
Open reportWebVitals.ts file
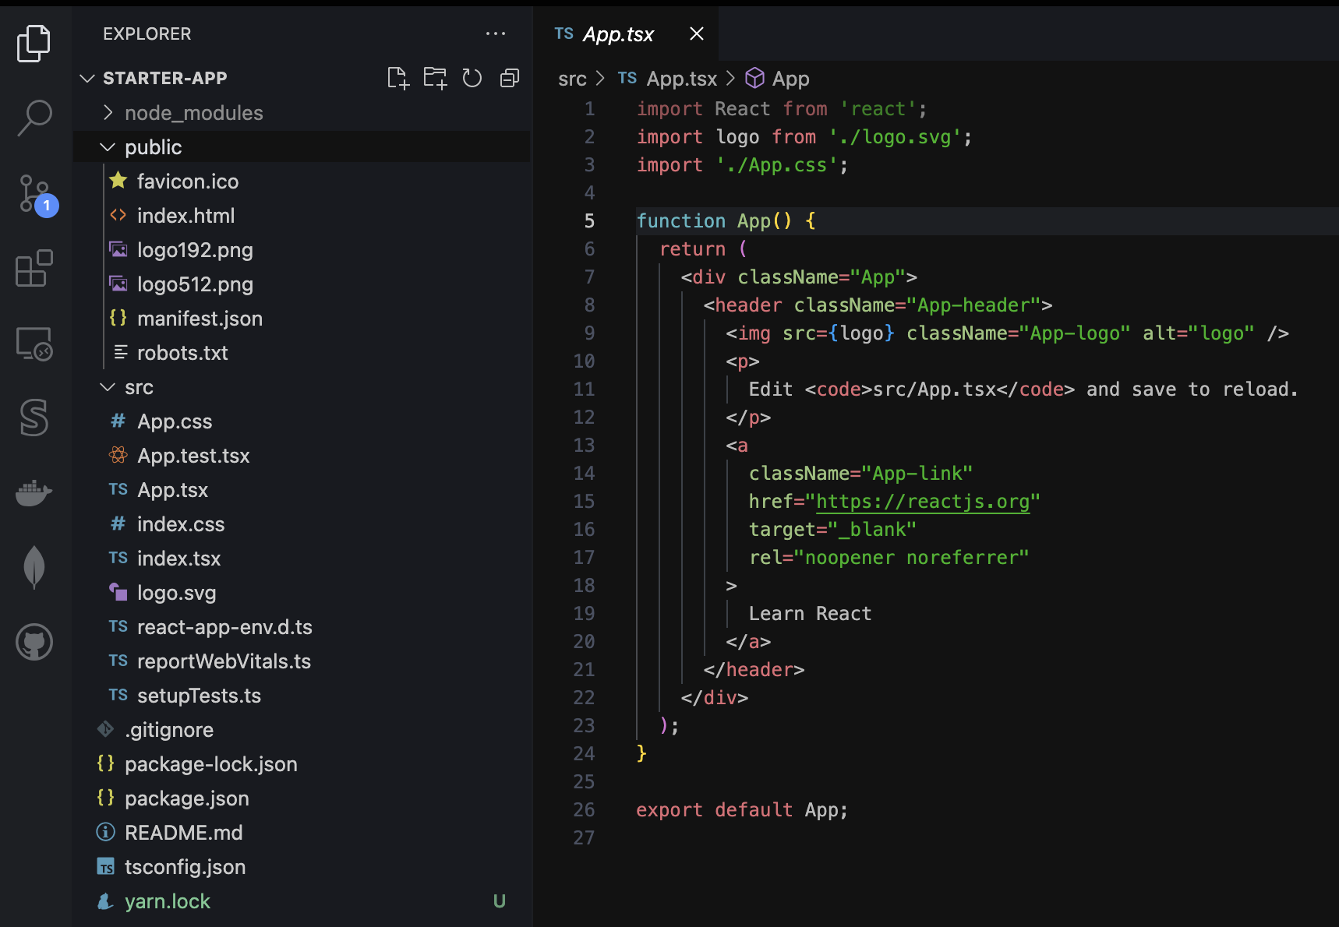[302, 661]
